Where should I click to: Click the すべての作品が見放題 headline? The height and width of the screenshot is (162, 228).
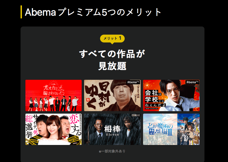tap(112, 60)
